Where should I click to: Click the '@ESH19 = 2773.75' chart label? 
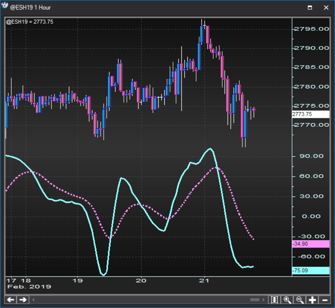[x=30, y=22]
